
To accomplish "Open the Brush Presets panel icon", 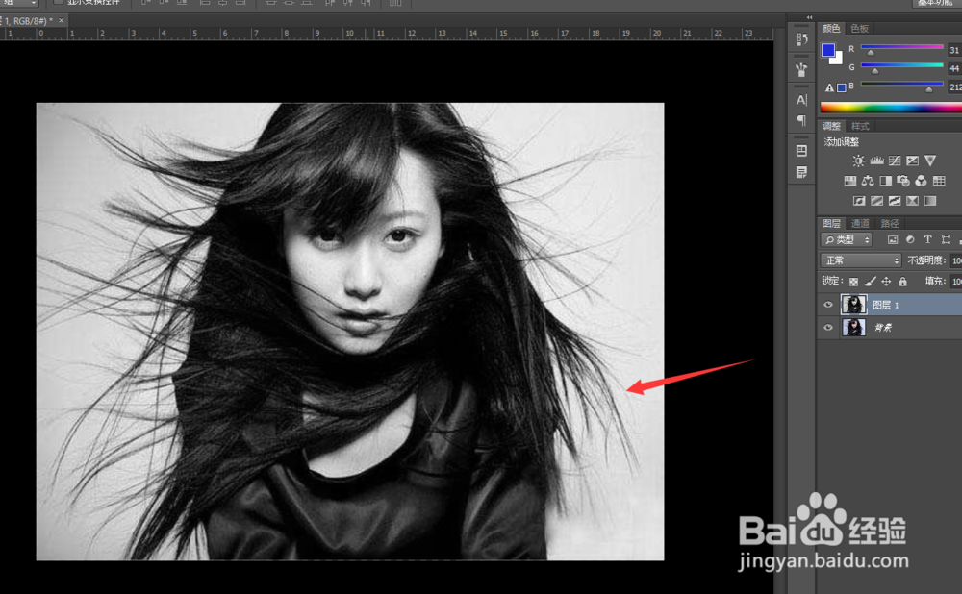I will (x=801, y=70).
